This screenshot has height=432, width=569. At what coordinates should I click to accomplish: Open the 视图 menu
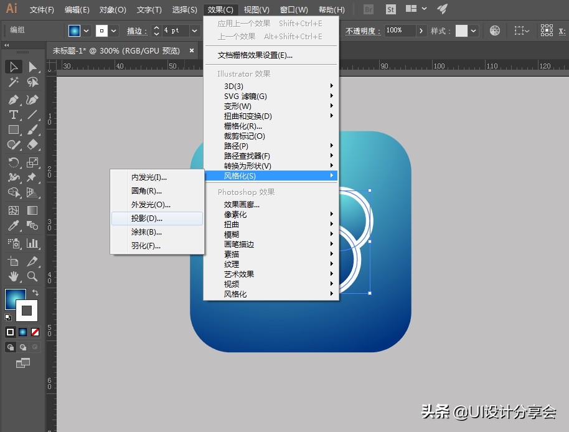256,9
